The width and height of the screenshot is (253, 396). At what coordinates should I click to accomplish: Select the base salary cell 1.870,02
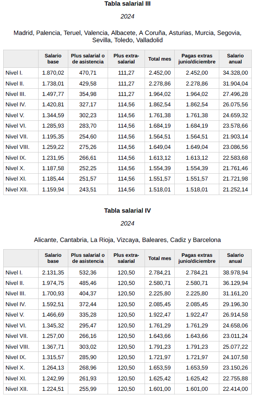tap(53, 73)
